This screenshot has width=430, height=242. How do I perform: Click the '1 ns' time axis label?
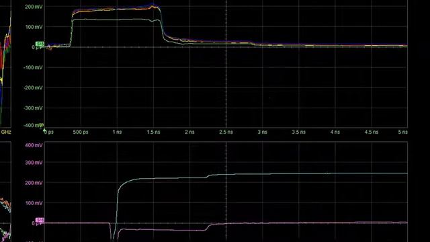click(x=117, y=132)
